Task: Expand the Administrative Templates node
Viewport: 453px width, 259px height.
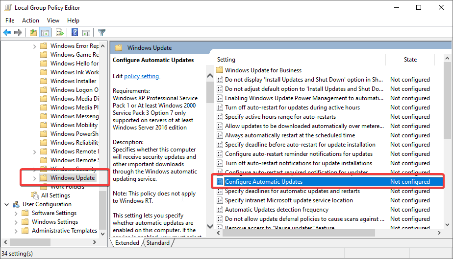Action: coord(16,231)
